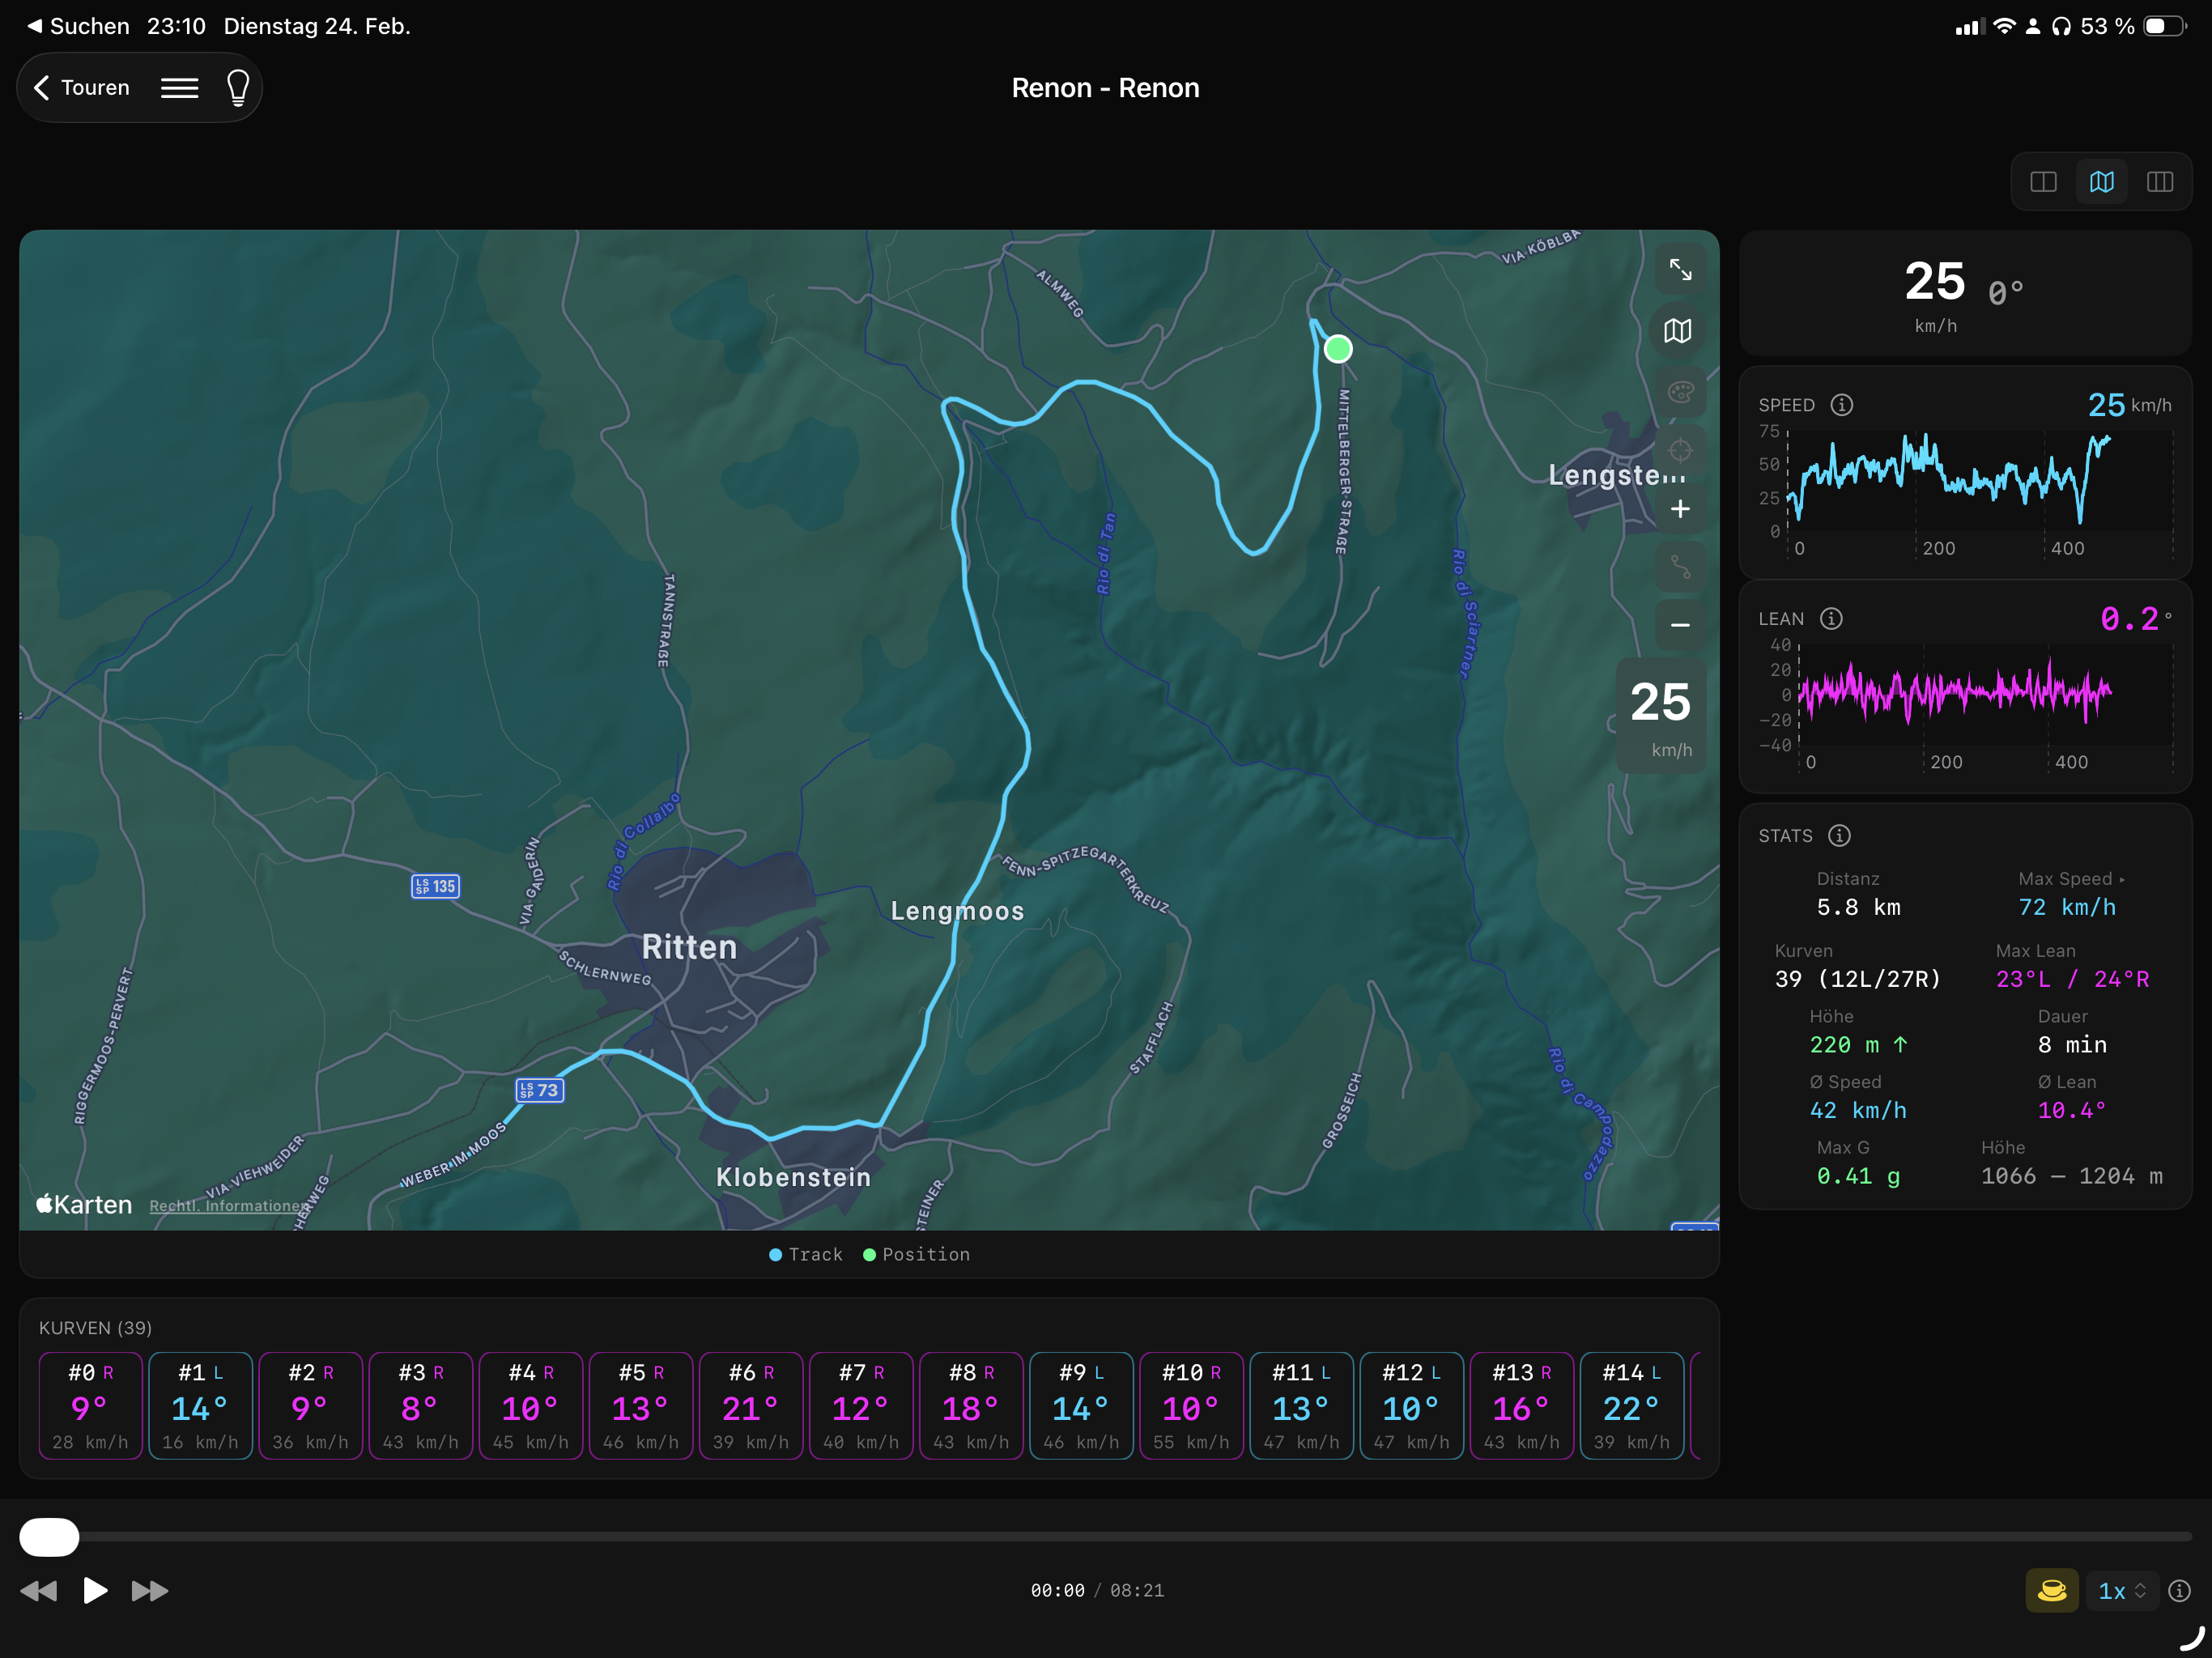Tap the Apple Karten logo
The image size is (2212, 1658).
click(x=84, y=1205)
